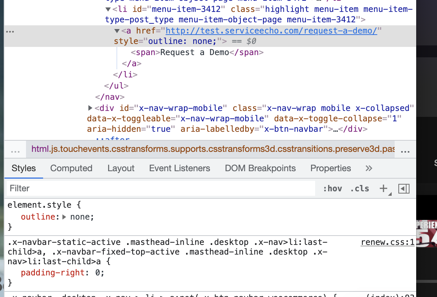
Task: Open the Event Listeners tab
Action: click(179, 168)
